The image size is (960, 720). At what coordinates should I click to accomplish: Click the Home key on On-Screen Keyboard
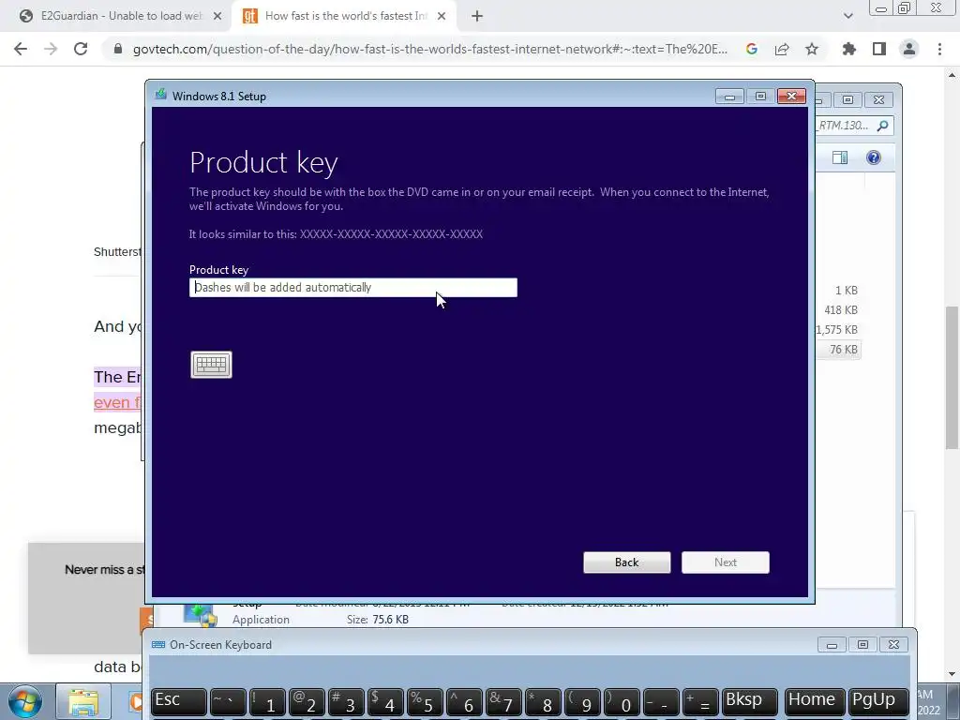point(815,702)
